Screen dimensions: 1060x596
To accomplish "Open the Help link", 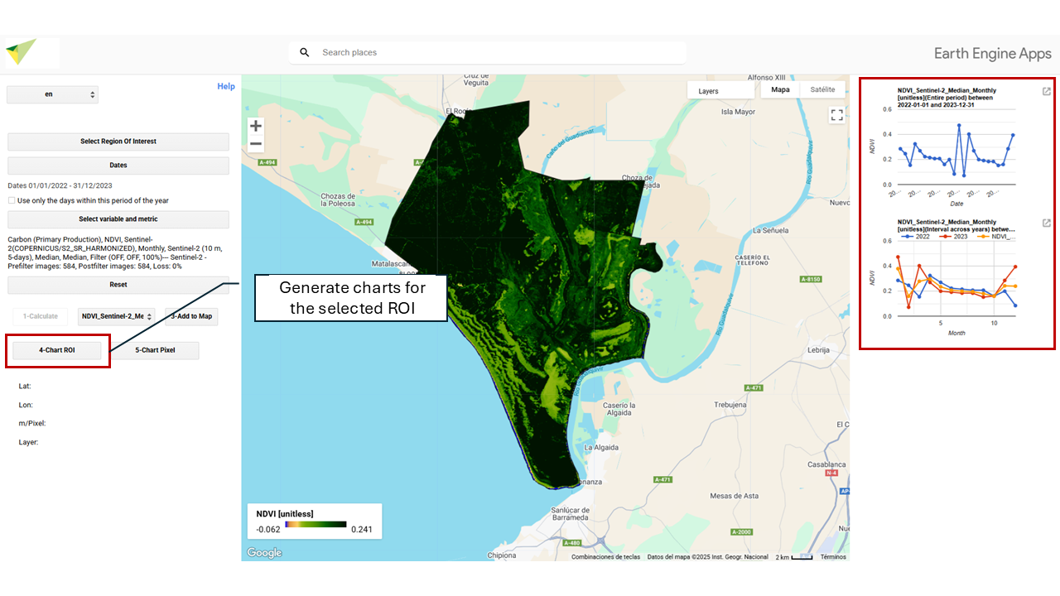I will tap(225, 86).
